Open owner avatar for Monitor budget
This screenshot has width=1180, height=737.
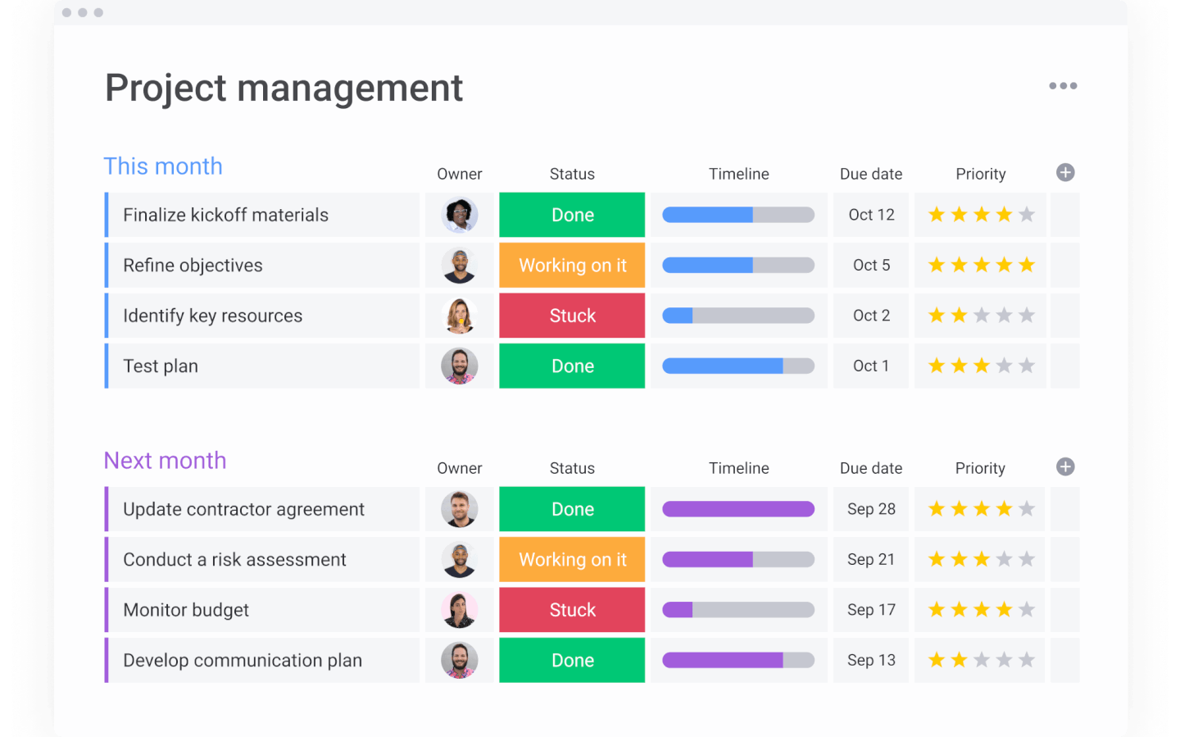pyautogui.click(x=460, y=610)
